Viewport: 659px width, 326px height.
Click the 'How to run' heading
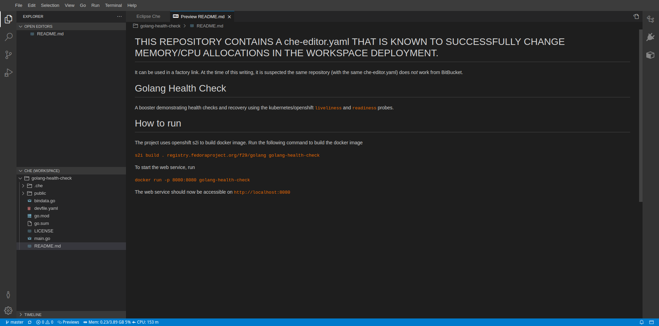point(158,123)
